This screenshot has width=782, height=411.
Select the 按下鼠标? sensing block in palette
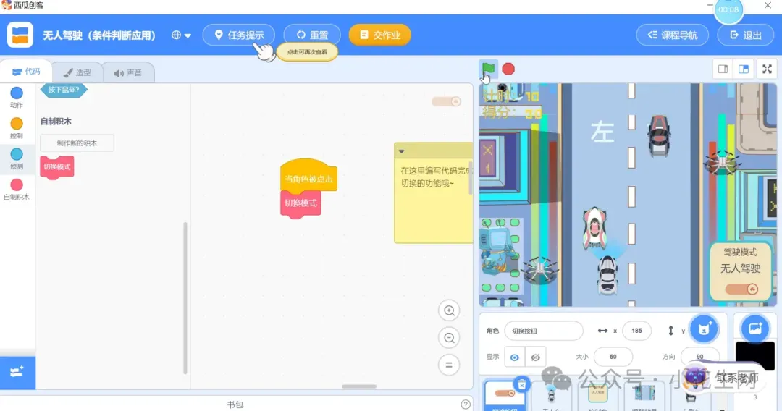(x=64, y=90)
